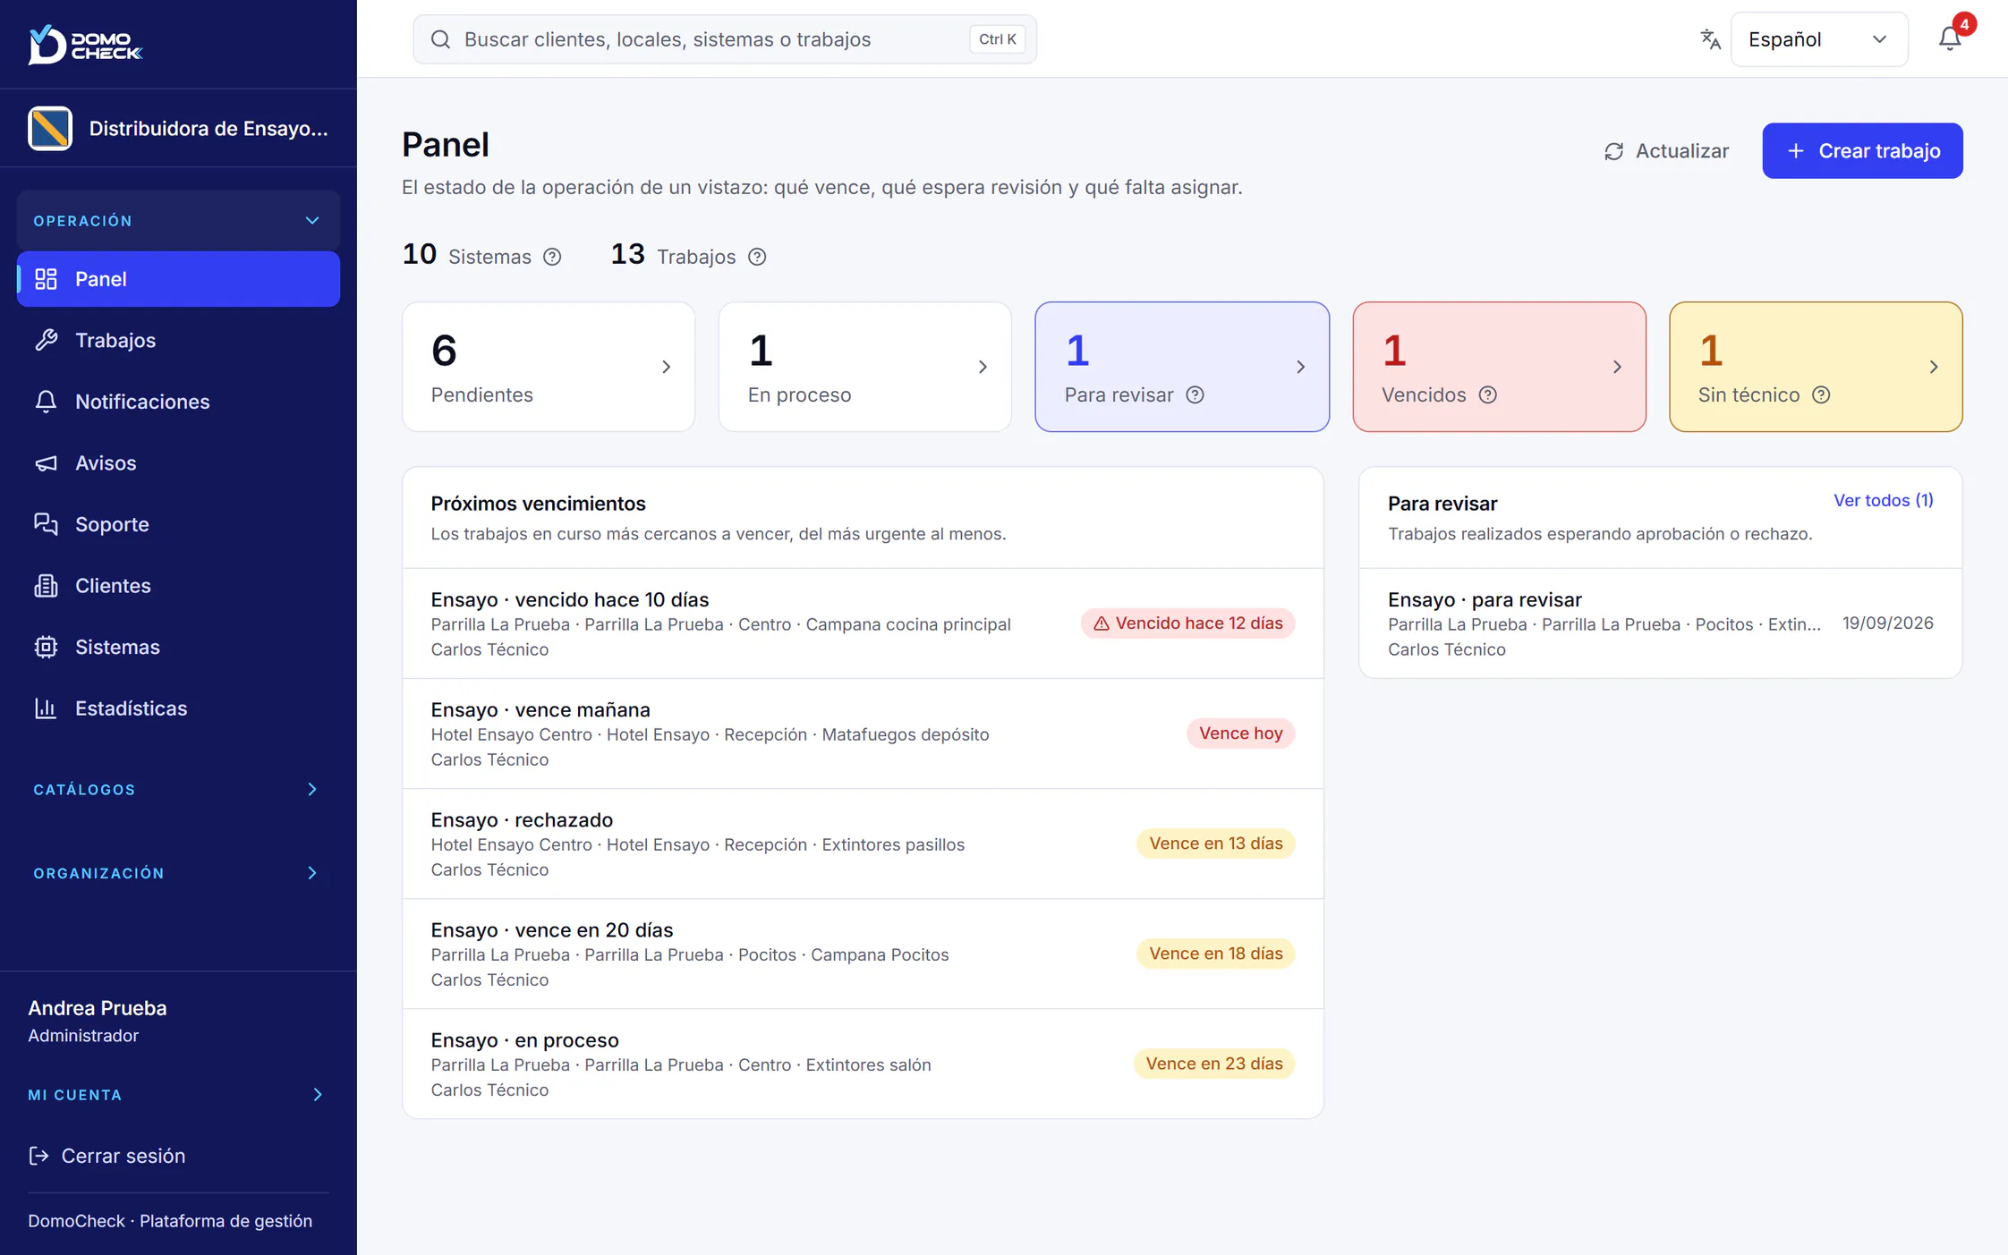The image size is (2008, 1255).
Task: Click the translate language icon
Action: (x=1710, y=39)
